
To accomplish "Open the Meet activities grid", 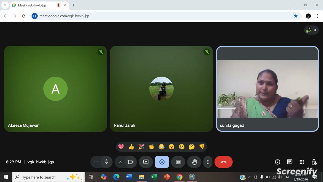I will tap(302, 162).
